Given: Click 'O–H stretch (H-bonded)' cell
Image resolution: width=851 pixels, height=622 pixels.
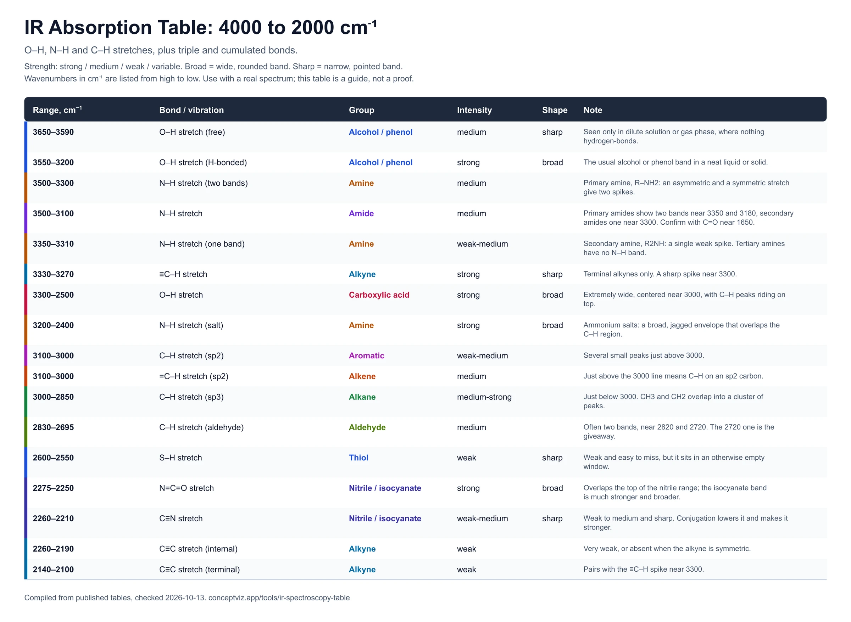Looking at the screenshot, I should (x=203, y=163).
